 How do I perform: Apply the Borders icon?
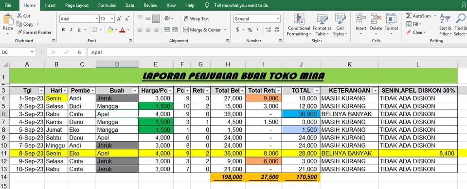94,30
